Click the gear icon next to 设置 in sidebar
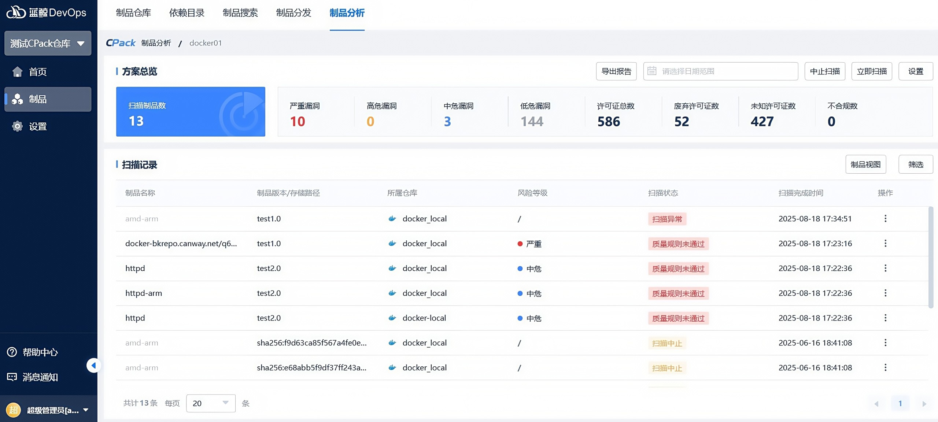The width and height of the screenshot is (938, 422). [x=17, y=126]
